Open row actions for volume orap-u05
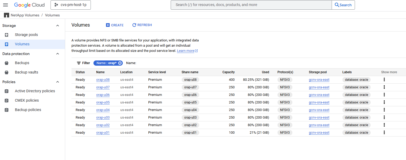Viewport: 406px width, 160px height. [384, 102]
